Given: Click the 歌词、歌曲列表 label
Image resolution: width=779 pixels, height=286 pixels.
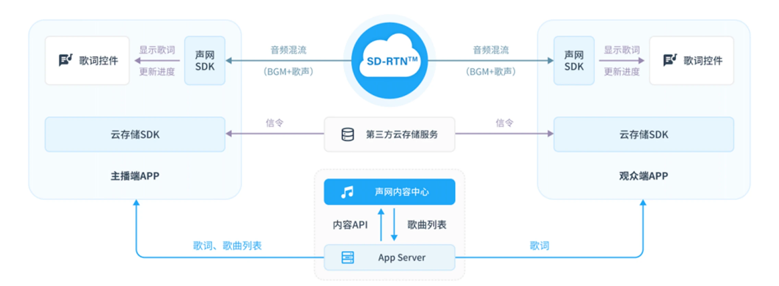Looking at the screenshot, I should point(227,246).
